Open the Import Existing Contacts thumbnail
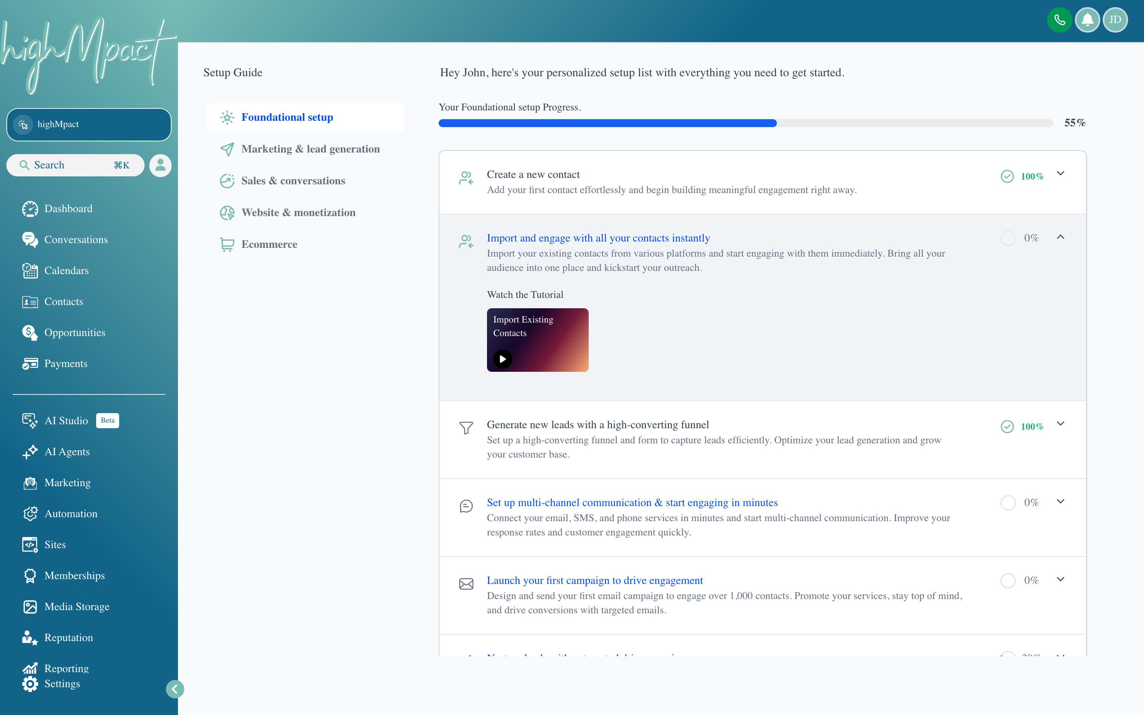The height and width of the screenshot is (715, 1144). click(537, 340)
